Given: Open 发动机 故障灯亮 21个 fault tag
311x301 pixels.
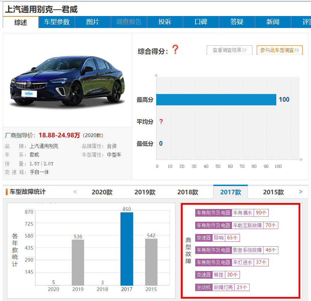Looking at the screenshot, I should [222, 287].
